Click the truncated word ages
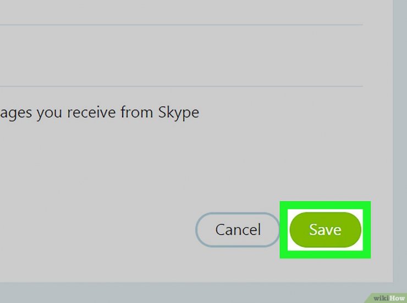 [x=16, y=114]
